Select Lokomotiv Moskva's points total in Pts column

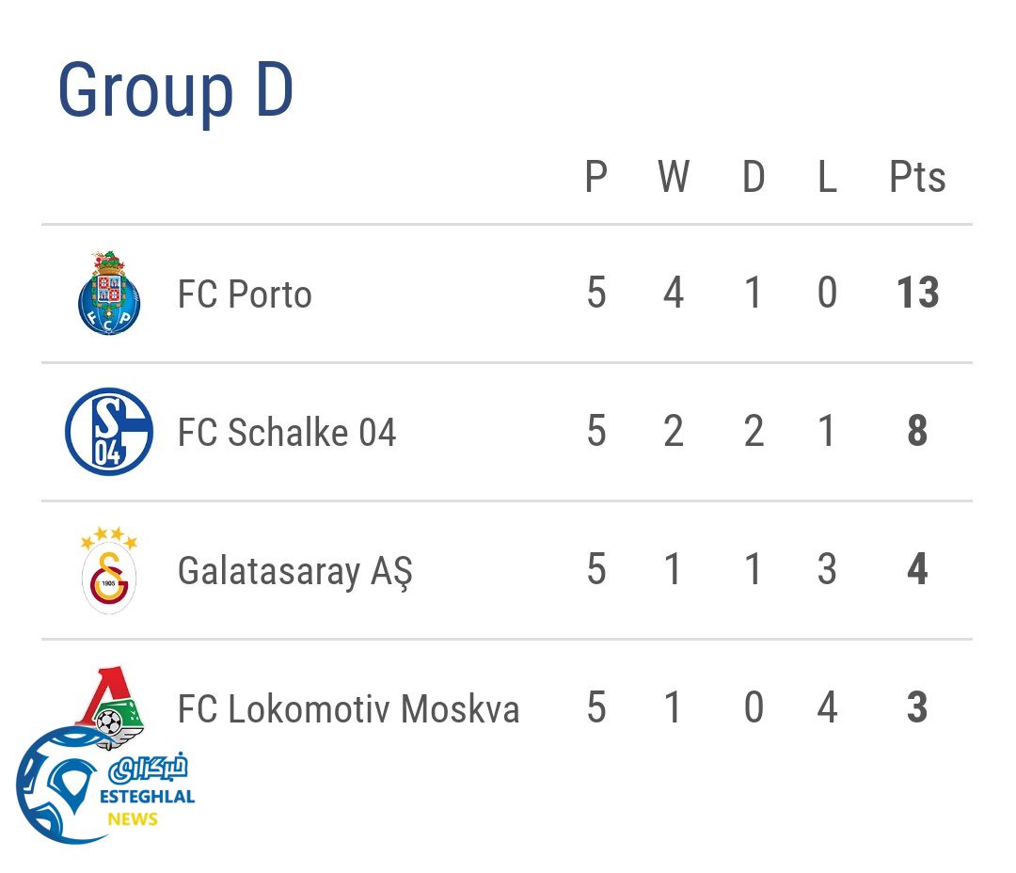point(917,707)
